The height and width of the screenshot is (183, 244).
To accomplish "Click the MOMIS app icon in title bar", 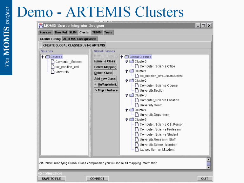I will tap(40, 25).
